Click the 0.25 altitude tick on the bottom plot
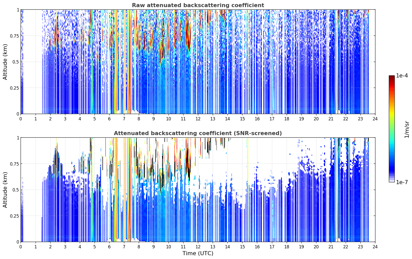The height and width of the screenshot is (259, 412). (14, 216)
